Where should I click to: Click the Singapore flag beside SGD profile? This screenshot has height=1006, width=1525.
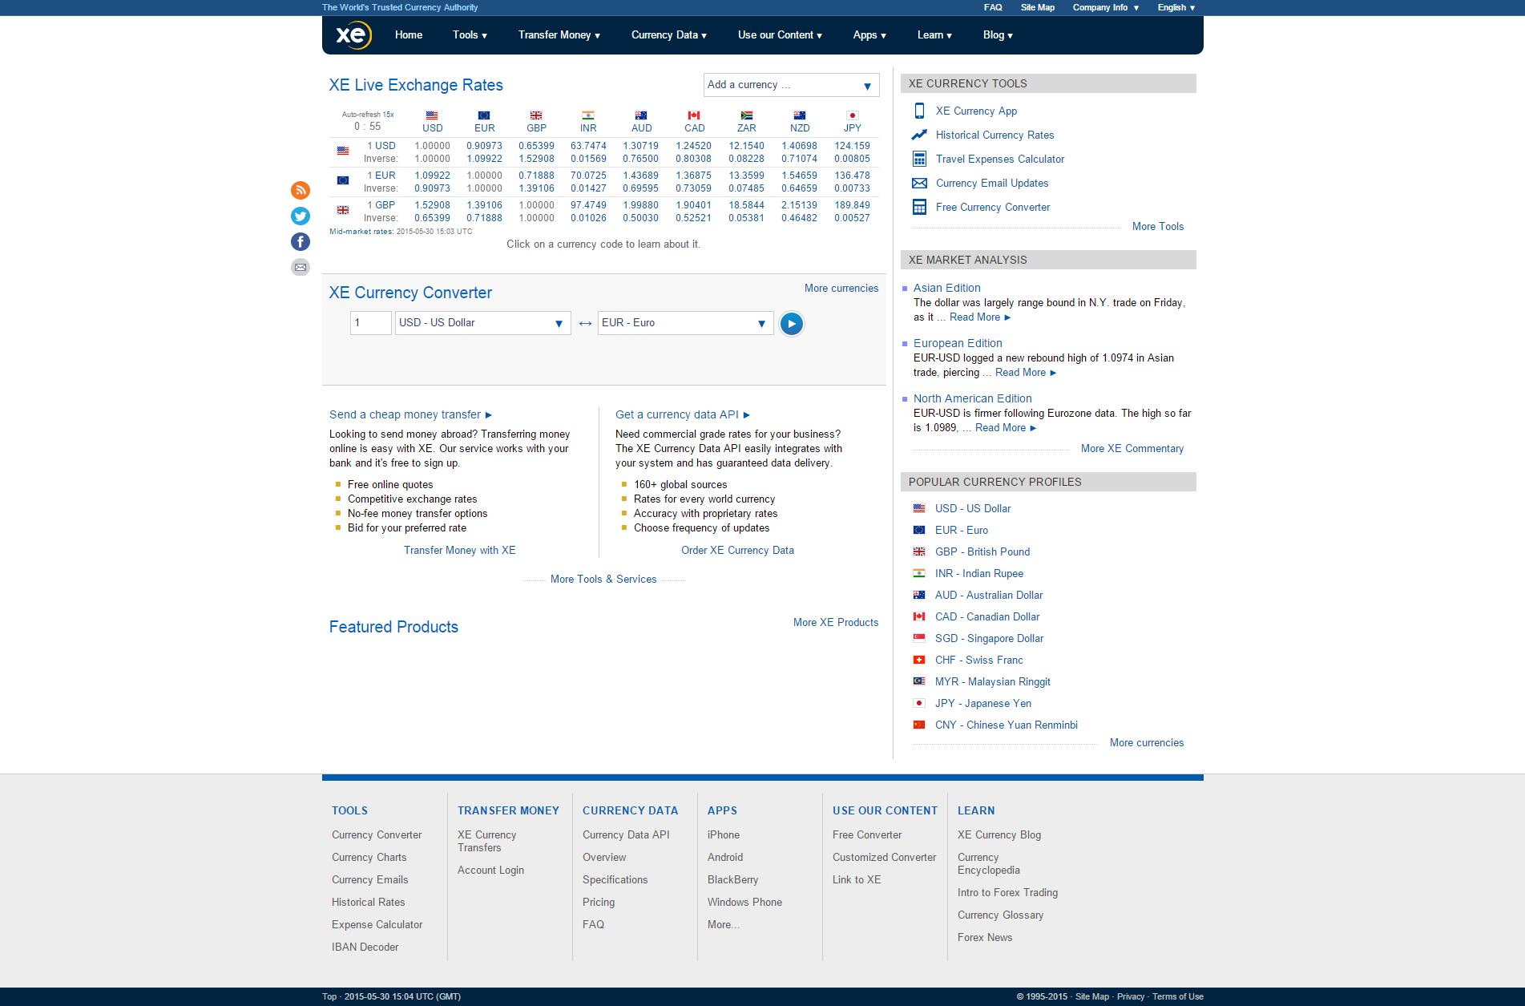click(919, 638)
